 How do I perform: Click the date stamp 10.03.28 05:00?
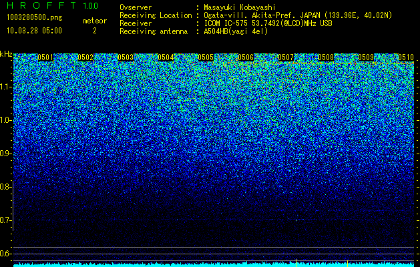(x=34, y=31)
